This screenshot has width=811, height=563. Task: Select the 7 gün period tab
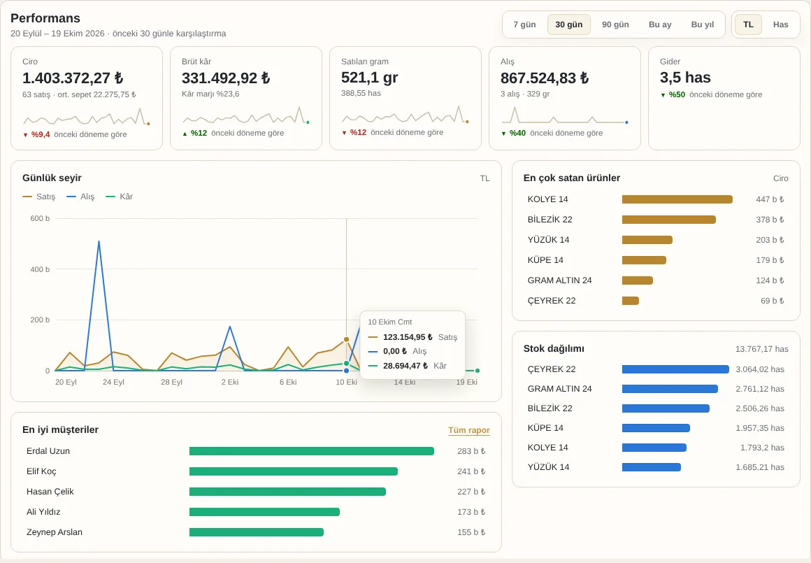coord(524,24)
